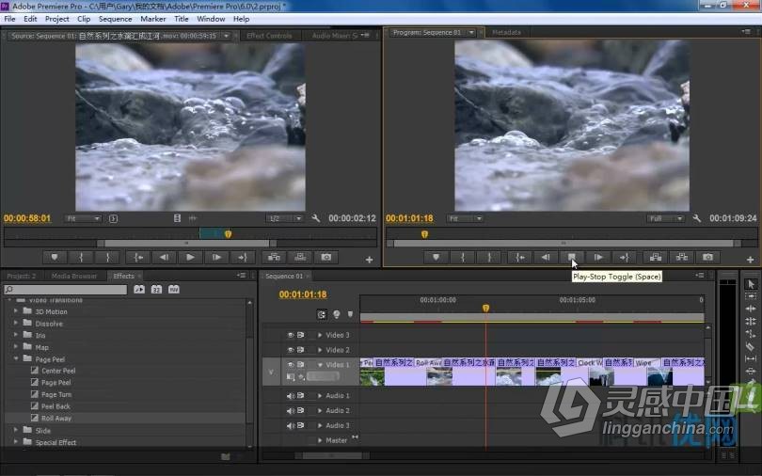This screenshot has height=476, width=762.
Task: Toggle sync lock on Audio 1
Action: tap(301, 396)
